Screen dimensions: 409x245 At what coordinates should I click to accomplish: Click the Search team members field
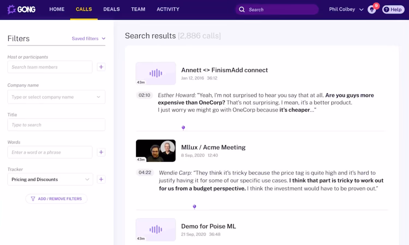point(50,67)
